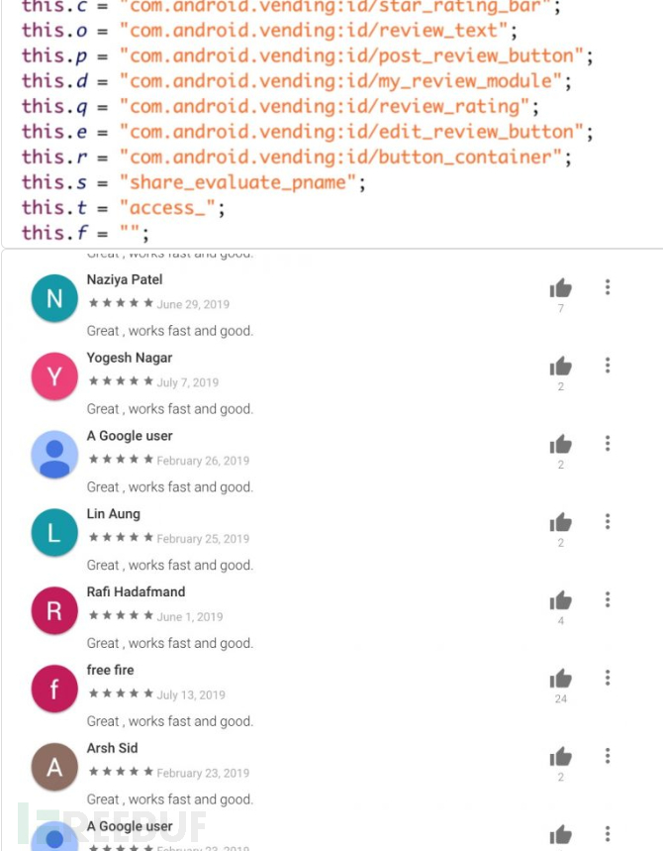This screenshot has height=851, width=663.
Task: Like Lin Aung's review
Action: point(560,523)
